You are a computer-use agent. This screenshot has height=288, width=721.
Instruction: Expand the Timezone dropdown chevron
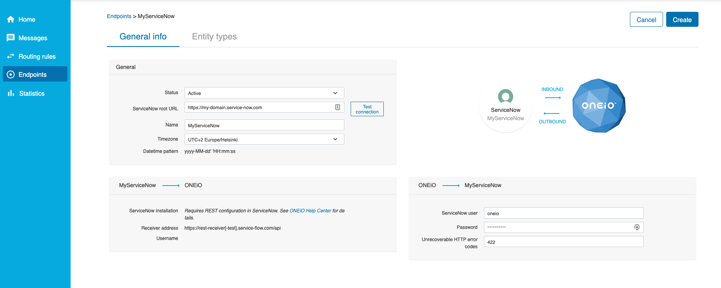335,139
